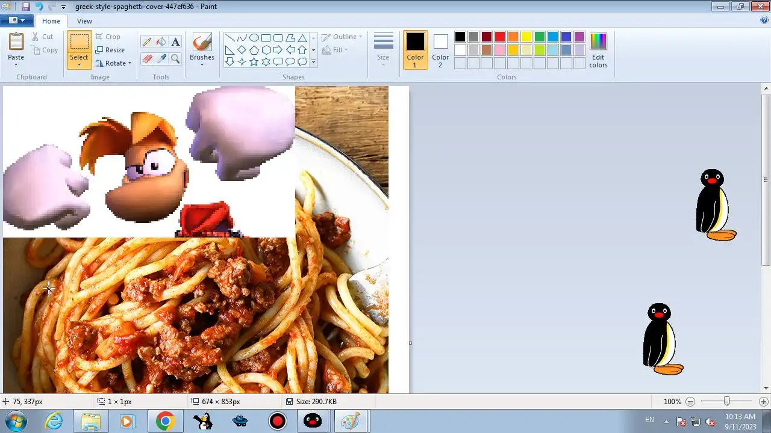This screenshot has width=771, height=433.
Task: Open the Windows Start button
Action: pos(16,421)
